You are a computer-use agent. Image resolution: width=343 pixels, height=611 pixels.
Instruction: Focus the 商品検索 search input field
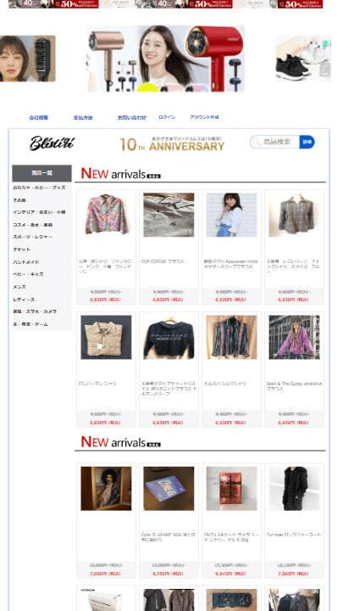click(277, 142)
